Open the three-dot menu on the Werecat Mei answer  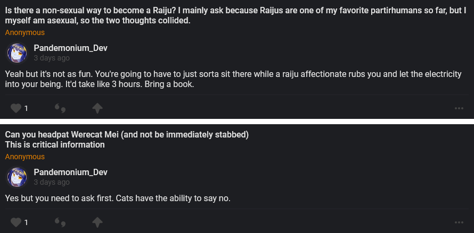click(459, 222)
